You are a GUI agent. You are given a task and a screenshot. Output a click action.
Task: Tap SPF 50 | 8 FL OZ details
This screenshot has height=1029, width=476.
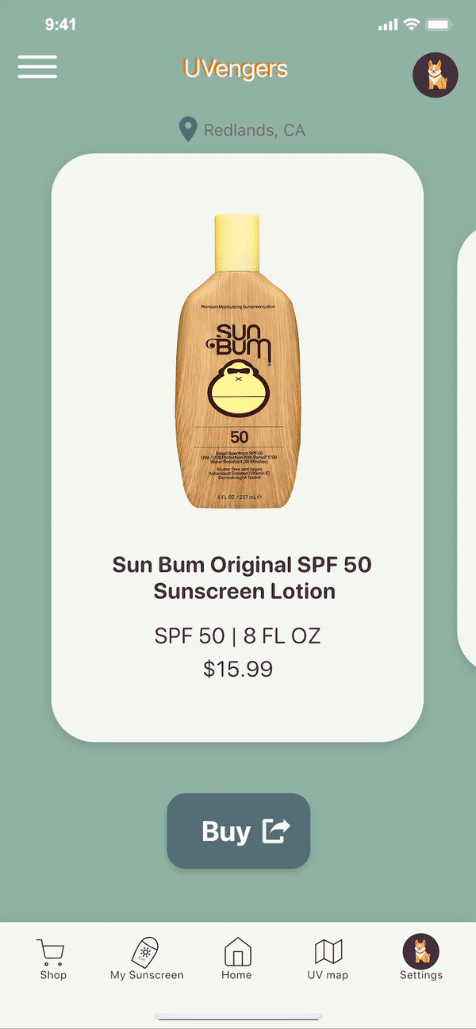[x=238, y=635]
